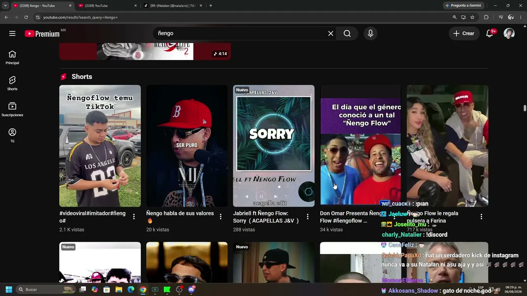
Task: Click the Shorts section heading
Action: click(x=82, y=77)
